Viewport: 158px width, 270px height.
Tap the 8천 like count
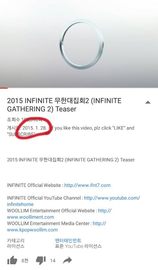tap(25, 261)
